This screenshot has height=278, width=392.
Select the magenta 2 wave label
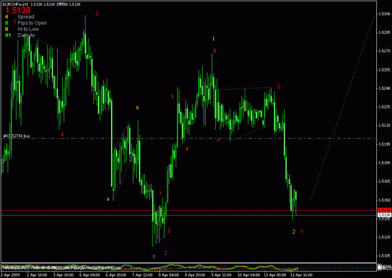coord(166,253)
